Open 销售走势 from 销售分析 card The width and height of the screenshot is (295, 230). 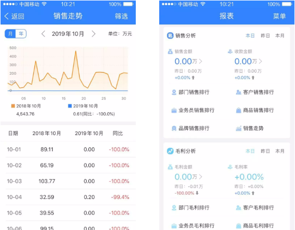253,128
